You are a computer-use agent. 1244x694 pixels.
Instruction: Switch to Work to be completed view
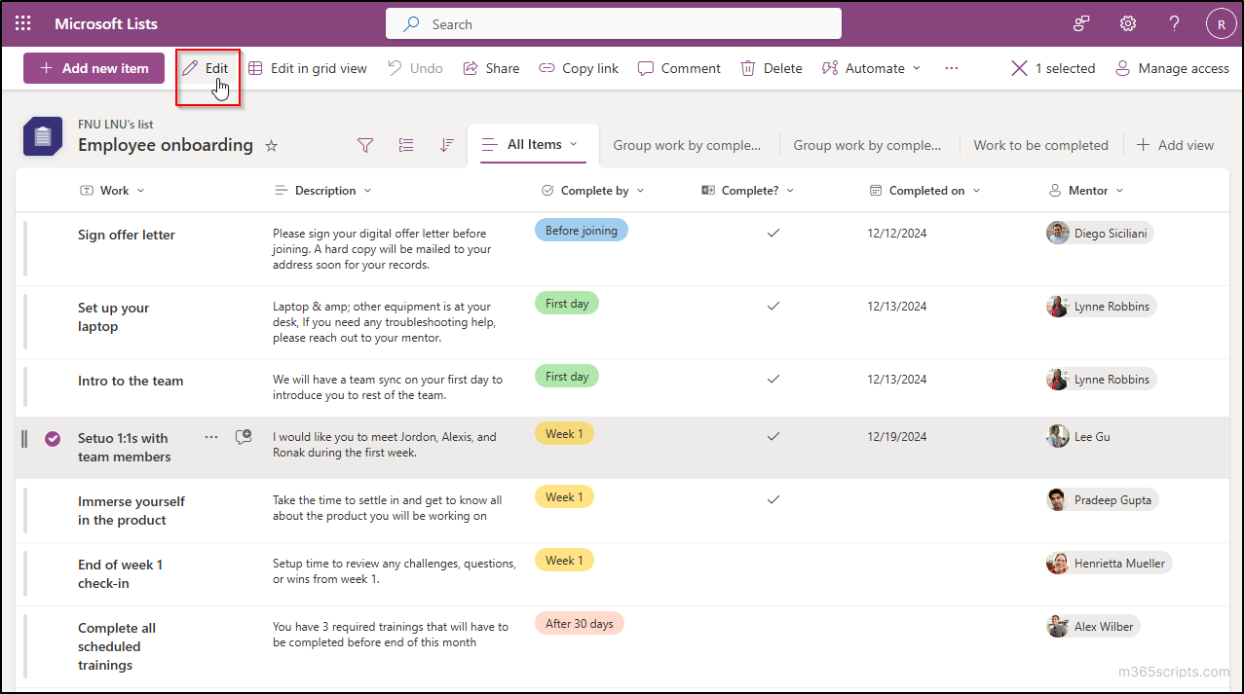point(1040,145)
